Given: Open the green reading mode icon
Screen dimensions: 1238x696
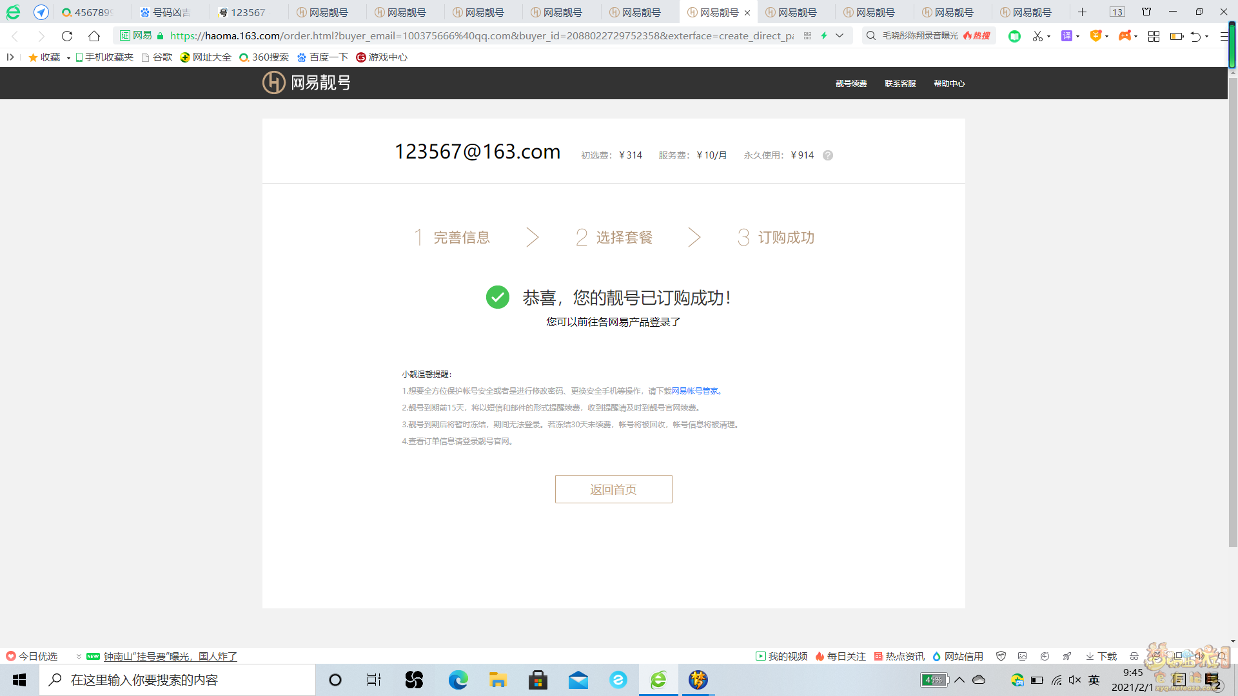Looking at the screenshot, I should [x=1014, y=36].
